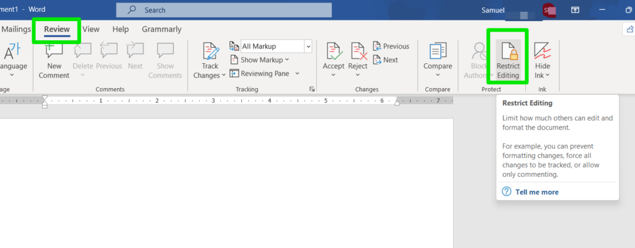Open the Show Markup menu
This screenshot has height=248, width=635.
click(x=260, y=60)
